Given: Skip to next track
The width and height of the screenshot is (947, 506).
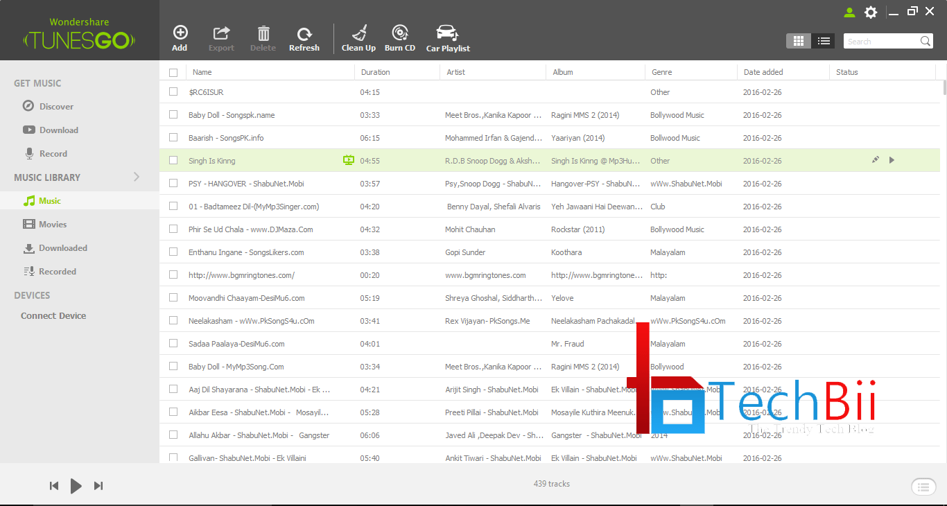Looking at the screenshot, I should (98, 486).
